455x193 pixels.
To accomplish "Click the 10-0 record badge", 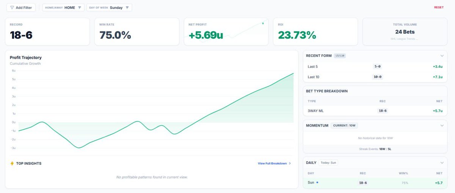I will [377, 77].
